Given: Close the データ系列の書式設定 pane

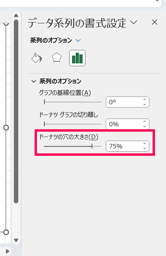Looking at the screenshot, I should pos(155,22).
